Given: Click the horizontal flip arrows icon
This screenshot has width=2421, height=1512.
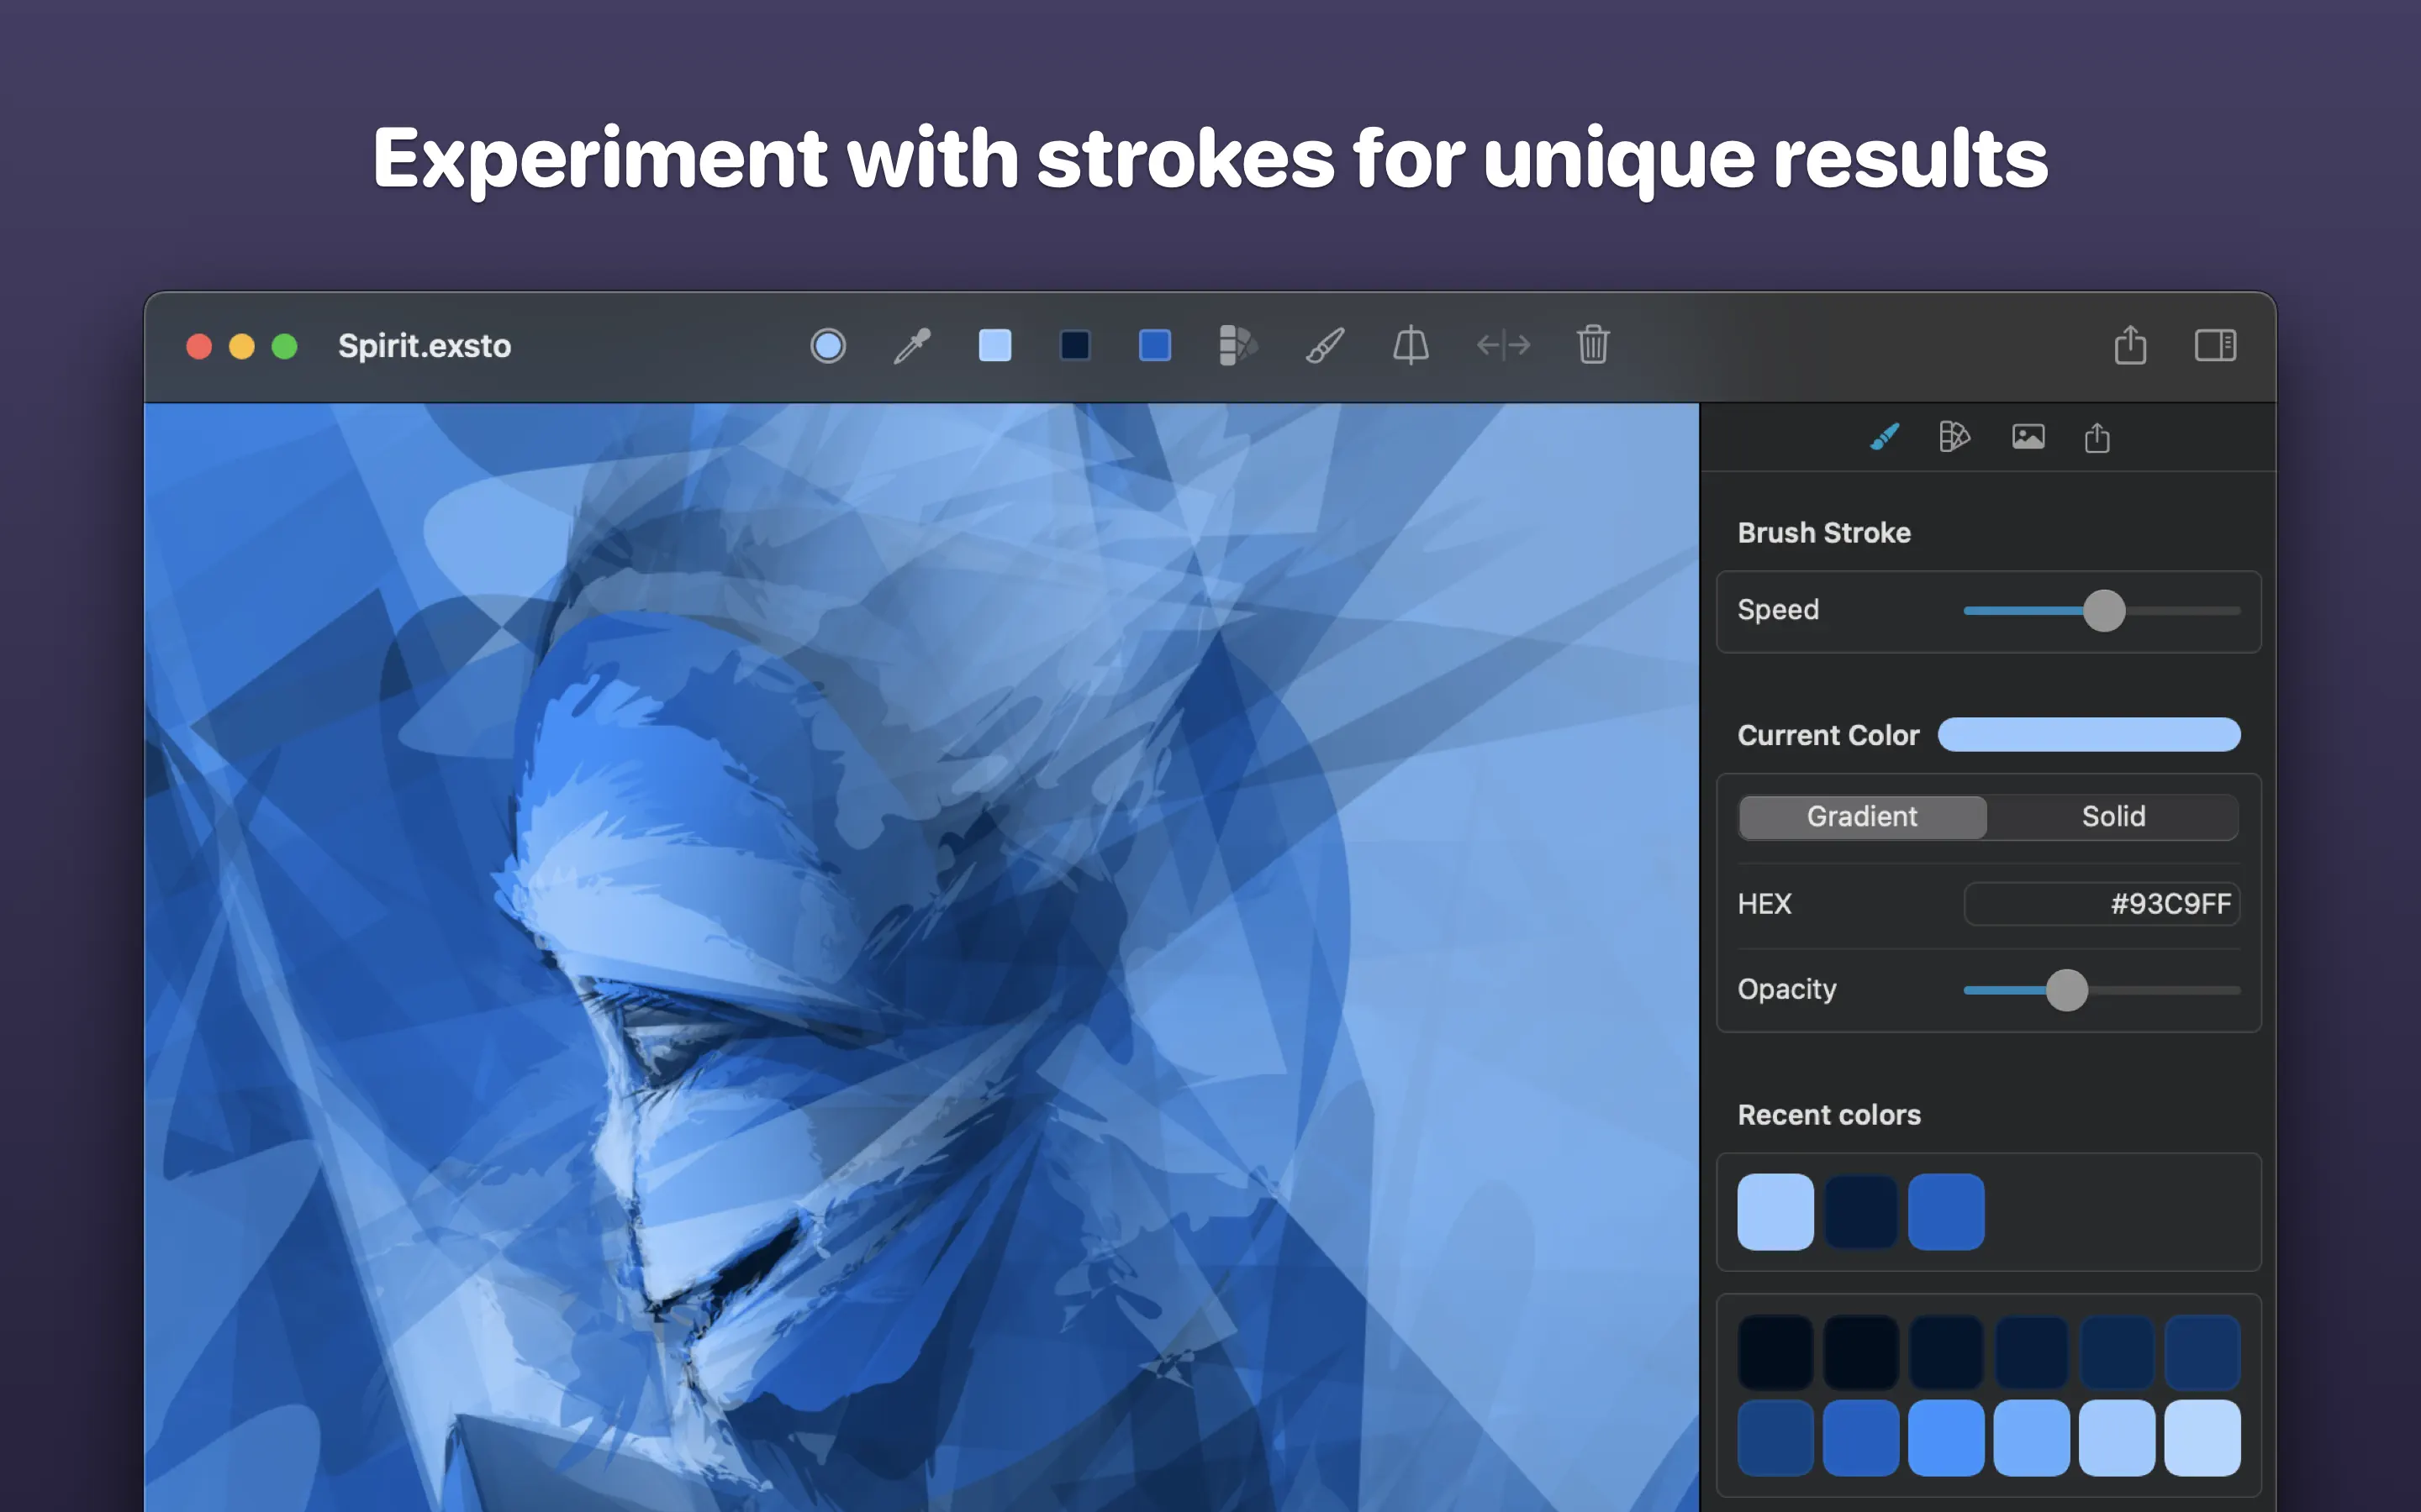Looking at the screenshot, I should [x=1503, y=346].
